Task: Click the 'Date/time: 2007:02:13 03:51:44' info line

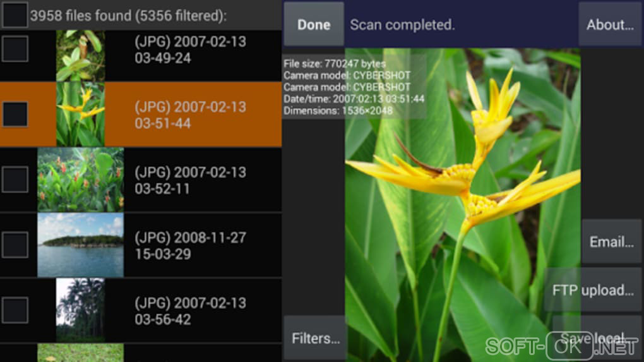Action: (x=354, y=99)
